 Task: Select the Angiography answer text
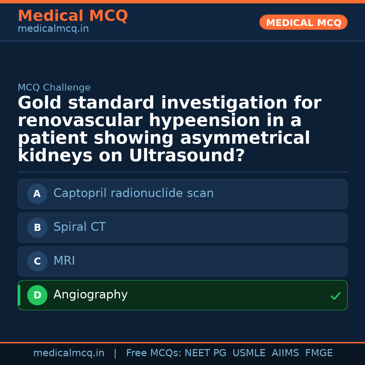(91, 295)
